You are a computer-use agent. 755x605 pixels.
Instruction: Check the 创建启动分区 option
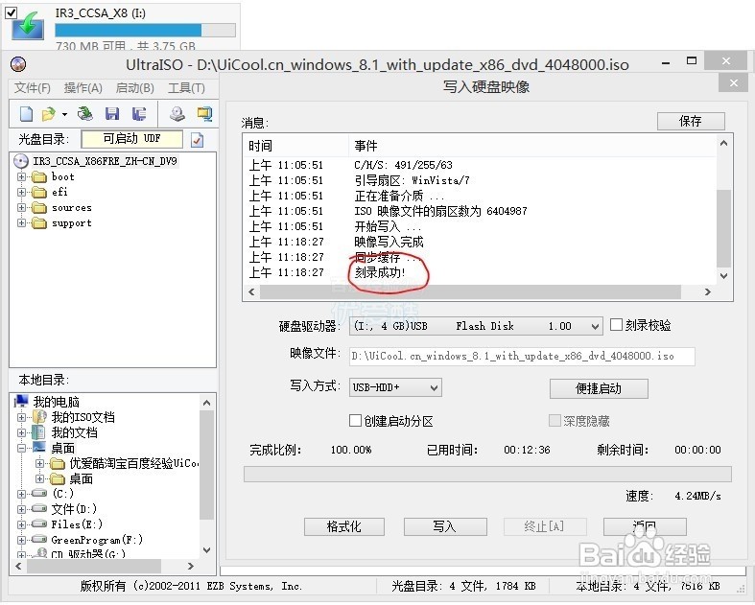[x=355, y=421]
